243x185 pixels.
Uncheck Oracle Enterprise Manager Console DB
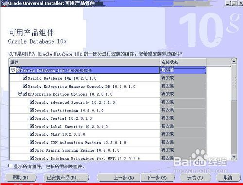(25, 86)
